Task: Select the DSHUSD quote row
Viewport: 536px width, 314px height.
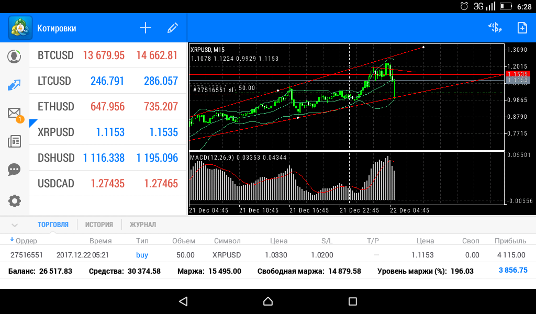Action: click(108, 158)
